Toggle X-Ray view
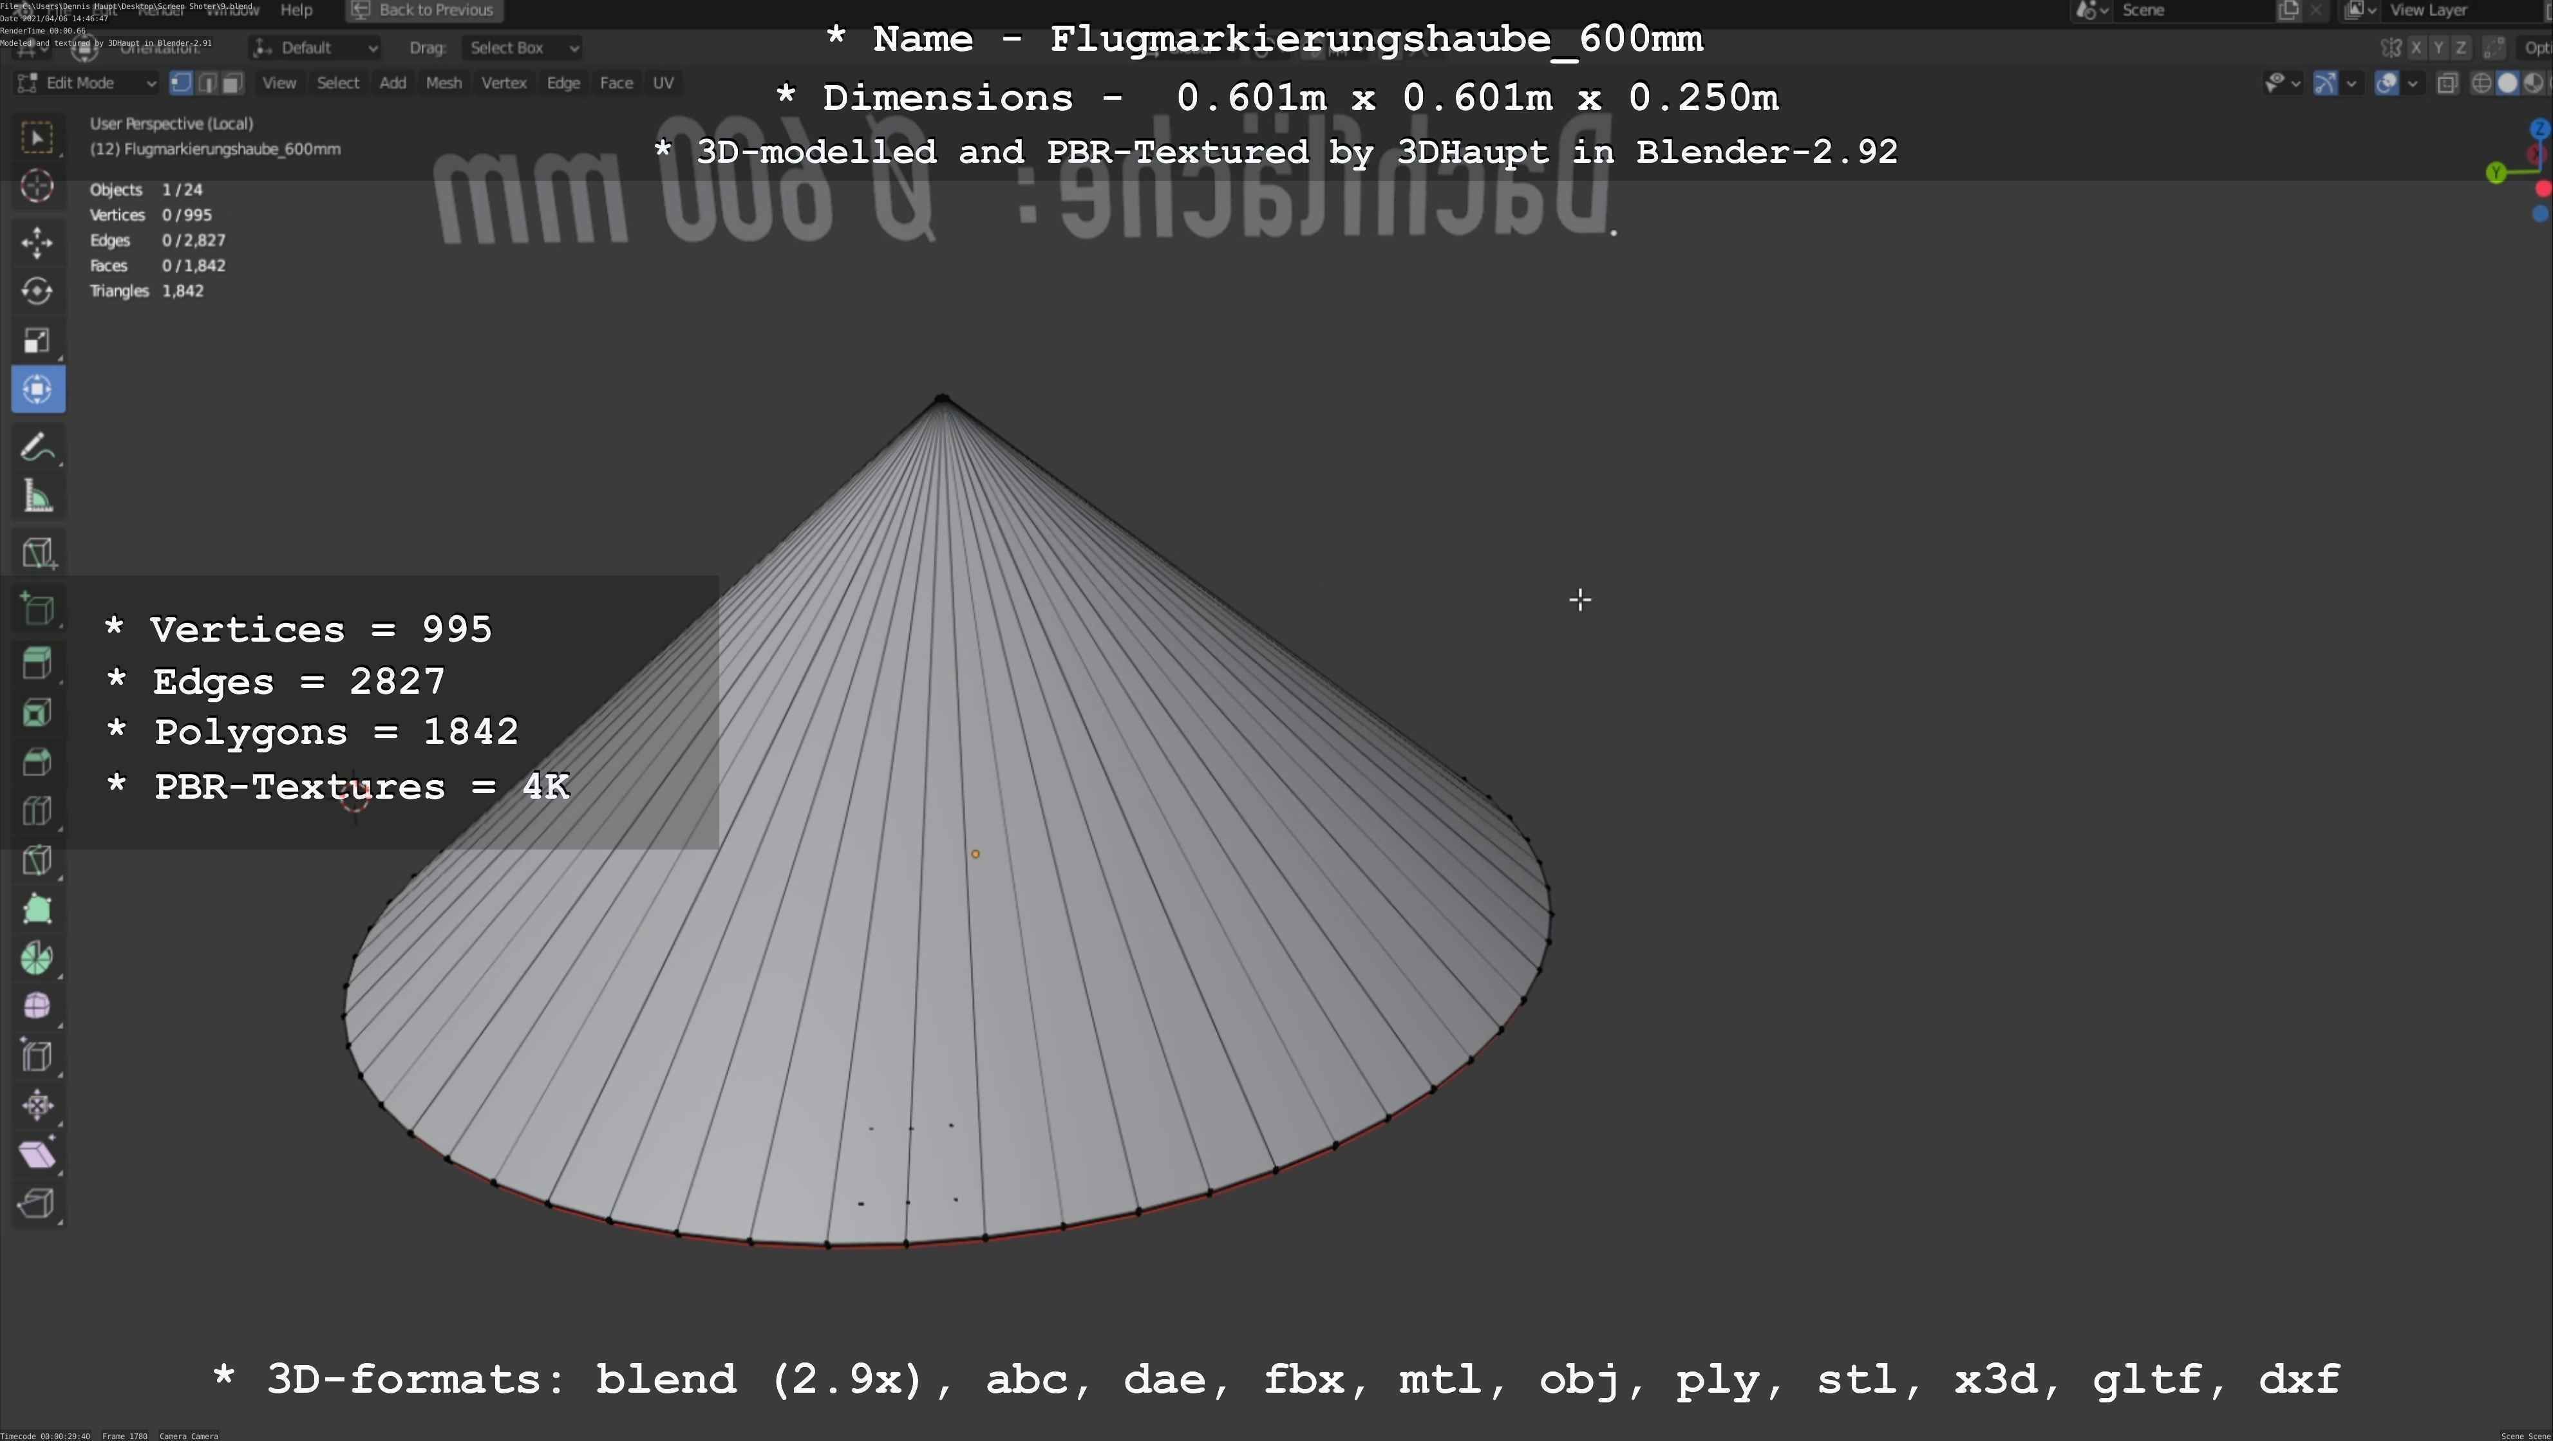The height and width of the screenshot is (1441, 2553). click(x=2448, y=83)
